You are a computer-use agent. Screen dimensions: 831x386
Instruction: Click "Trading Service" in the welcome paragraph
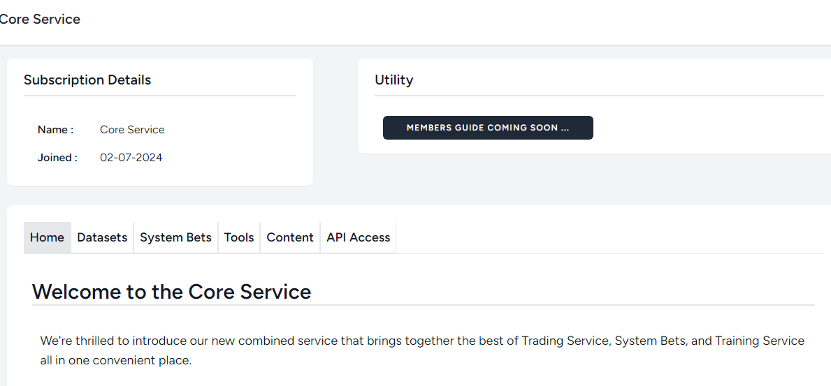[x=565, y=341]
